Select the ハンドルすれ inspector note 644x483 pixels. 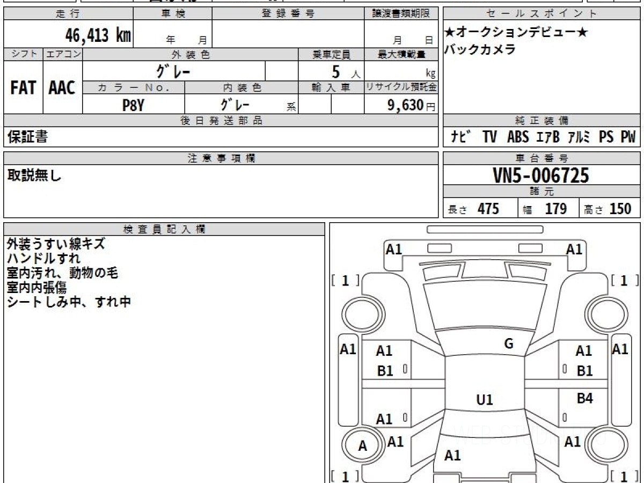point(43,258)
